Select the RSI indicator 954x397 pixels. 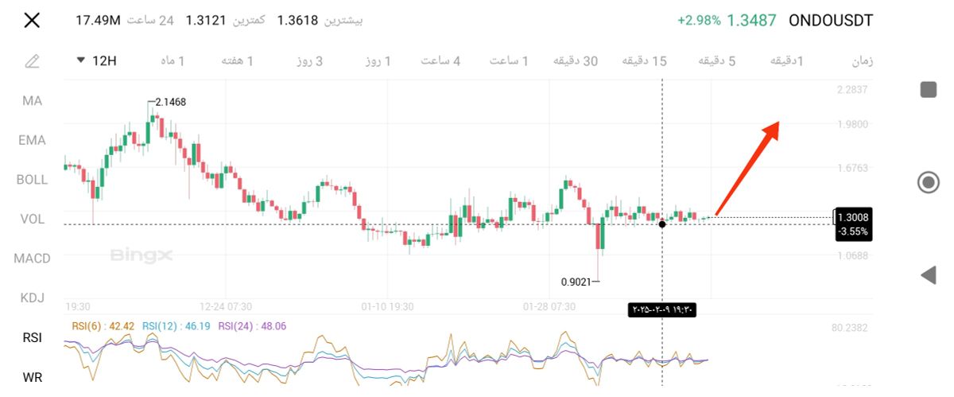click(32, 337)
